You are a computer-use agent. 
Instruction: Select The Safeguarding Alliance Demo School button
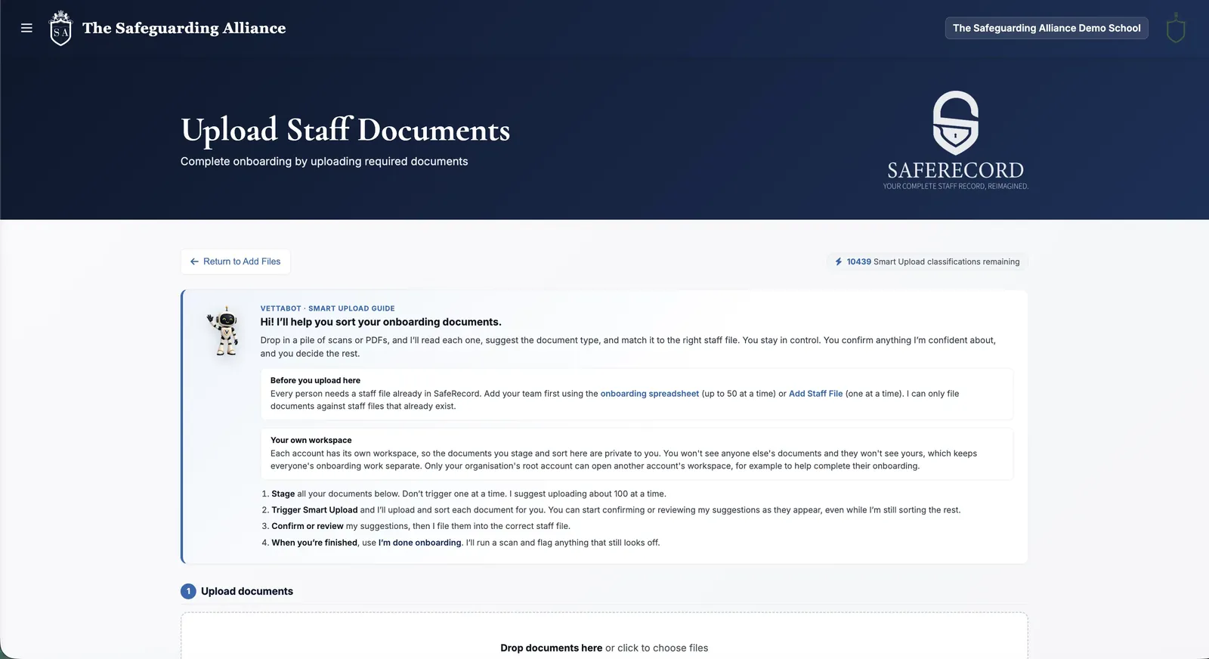(1047, 28)
